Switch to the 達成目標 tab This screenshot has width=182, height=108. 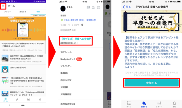click(x=23, y=12)
